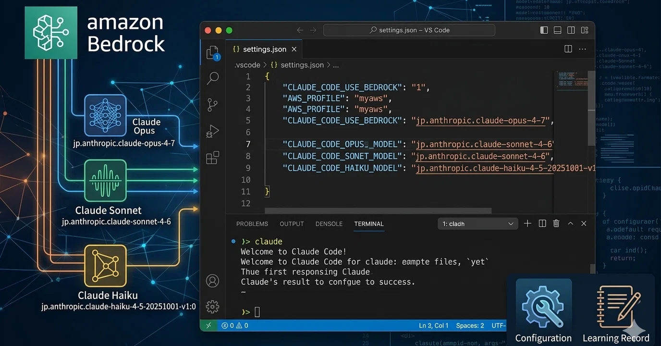Screen dimensions: 661x346
Task: Click the claude-haiku value on line 9
Action: point(506,168)
